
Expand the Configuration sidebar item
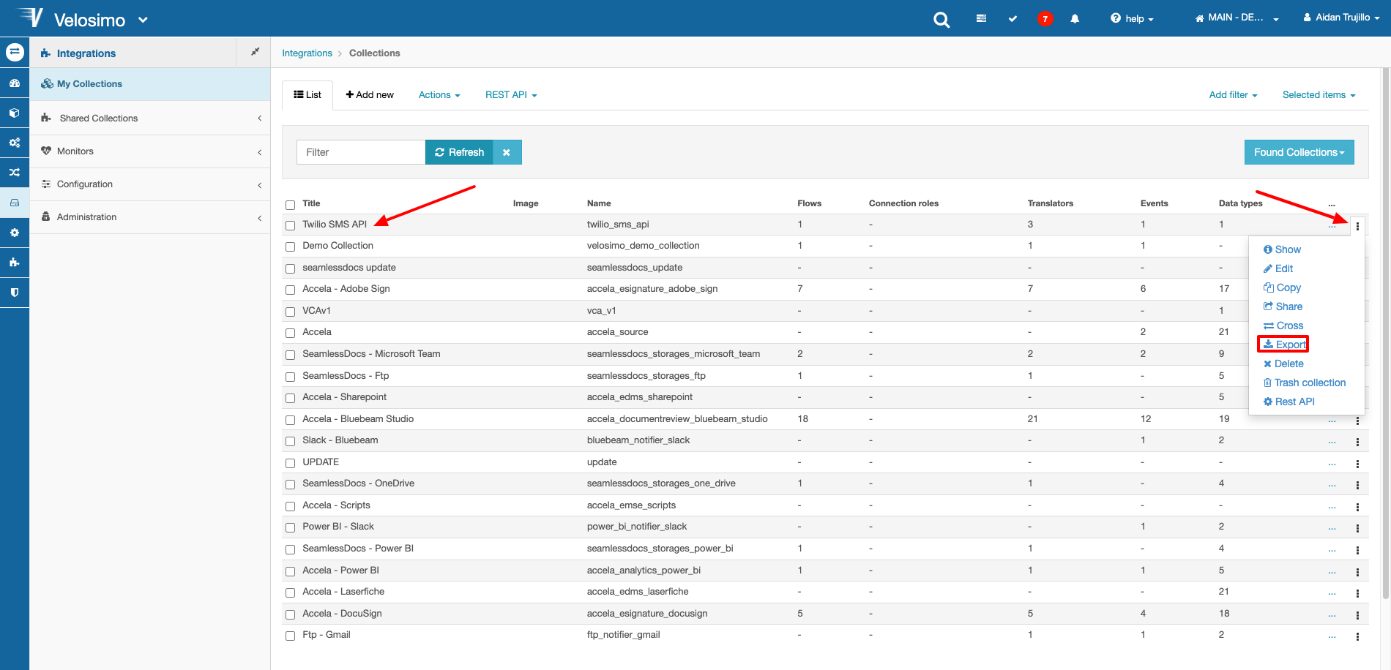click(150, 184)
